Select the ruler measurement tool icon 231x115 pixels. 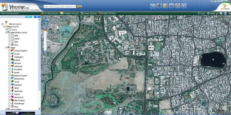[171, 6]
